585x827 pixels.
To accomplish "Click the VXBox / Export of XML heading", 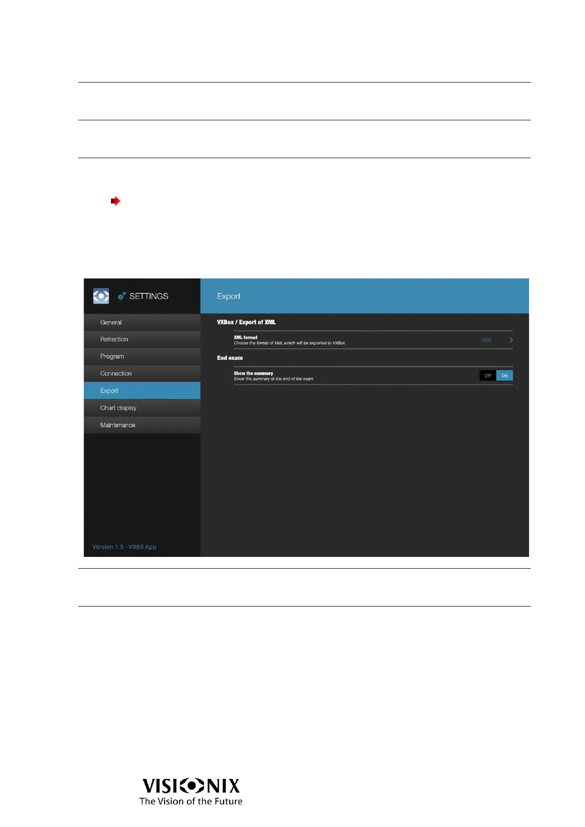I will click(247, 322).
